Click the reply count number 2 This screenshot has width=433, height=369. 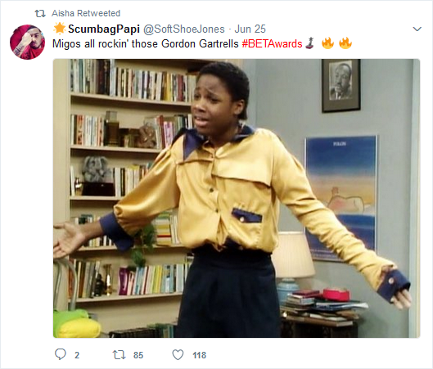pos(77,355)
